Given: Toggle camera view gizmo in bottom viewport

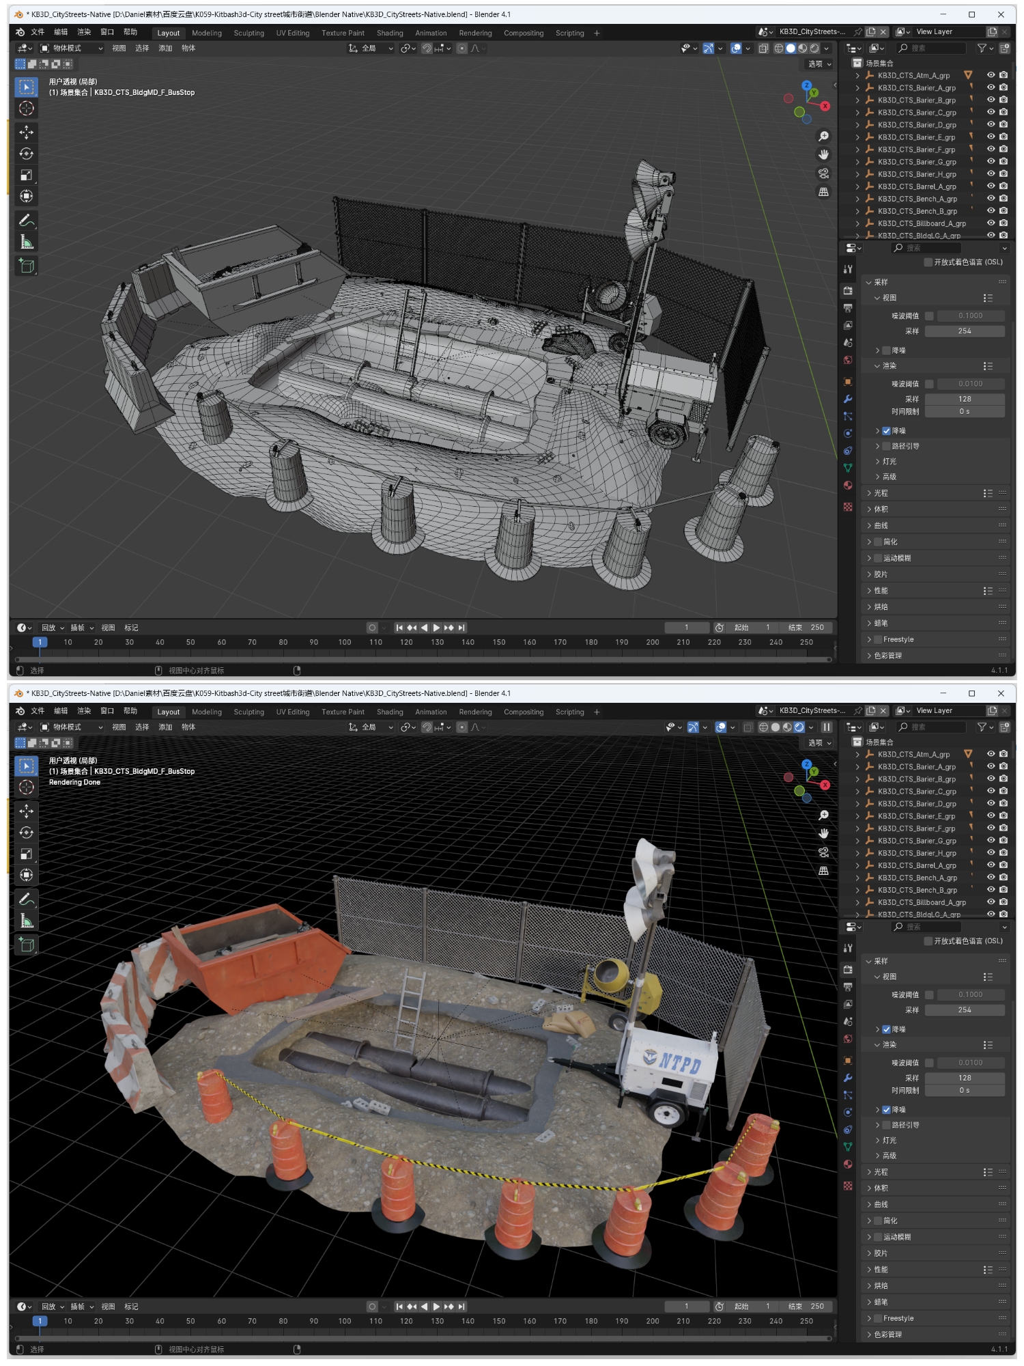Looking at the screenshot, I should pyautogui.click(x=824, y=852).
